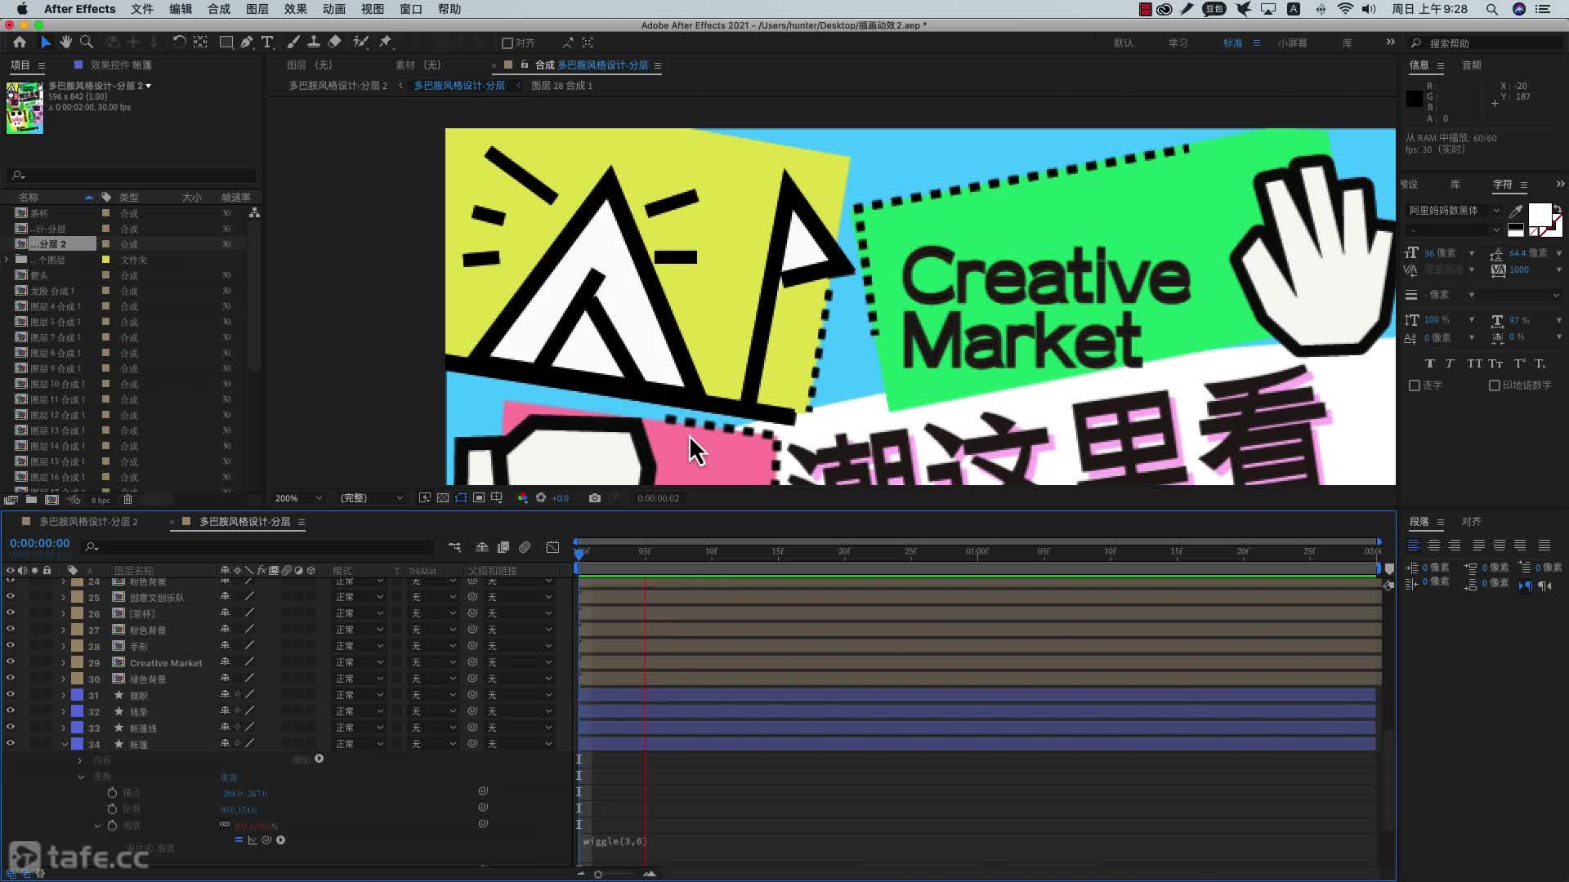Select the Brush tool
The height and width of the screenshot is (882, 1569).
click(293, 42)
